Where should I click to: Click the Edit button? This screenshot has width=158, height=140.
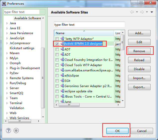[x=139, y=42]
